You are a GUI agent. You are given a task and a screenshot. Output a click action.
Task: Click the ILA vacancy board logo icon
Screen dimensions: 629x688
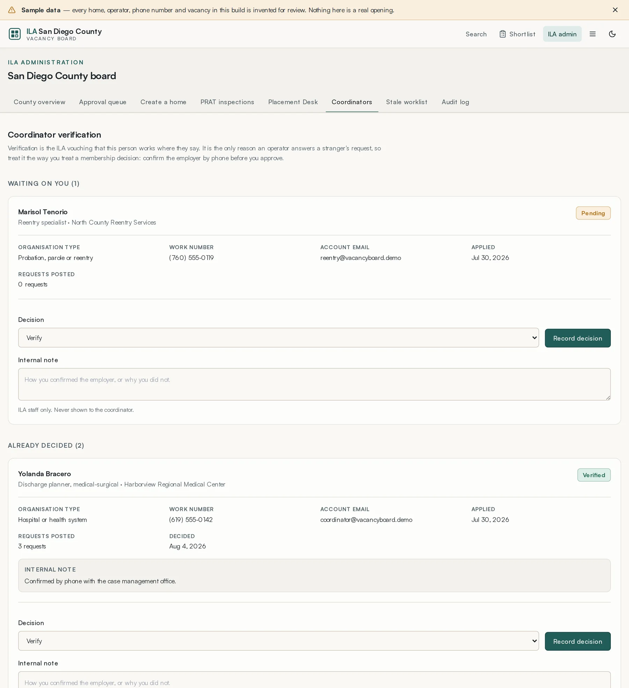click(15, 34)
